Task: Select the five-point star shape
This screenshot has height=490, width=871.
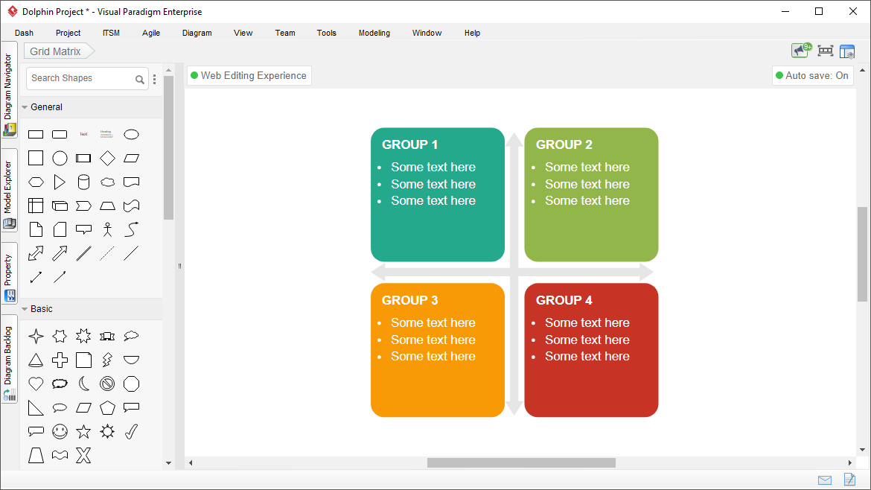Action: coord(83,432)
